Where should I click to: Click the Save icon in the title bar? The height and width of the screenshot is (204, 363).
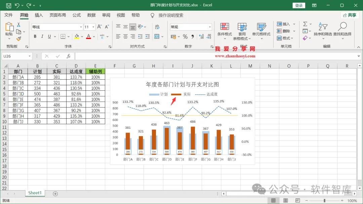pyautogui.click(x=8, y=5)
